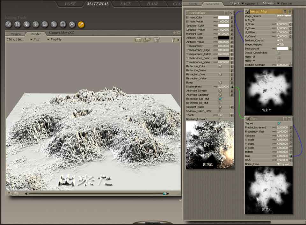This screenshot has width=306, height=225.
Task: Switch to the Preview tab
Action: (15, 34)
